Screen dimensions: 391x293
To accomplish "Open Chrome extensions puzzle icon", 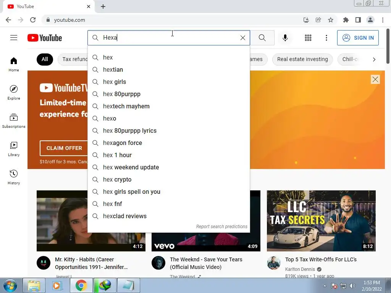I will click(x=346, y=20).
